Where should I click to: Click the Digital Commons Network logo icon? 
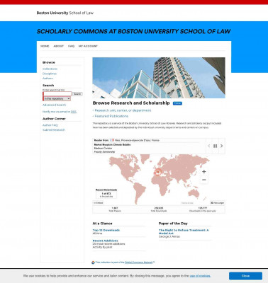click(93, 262)
